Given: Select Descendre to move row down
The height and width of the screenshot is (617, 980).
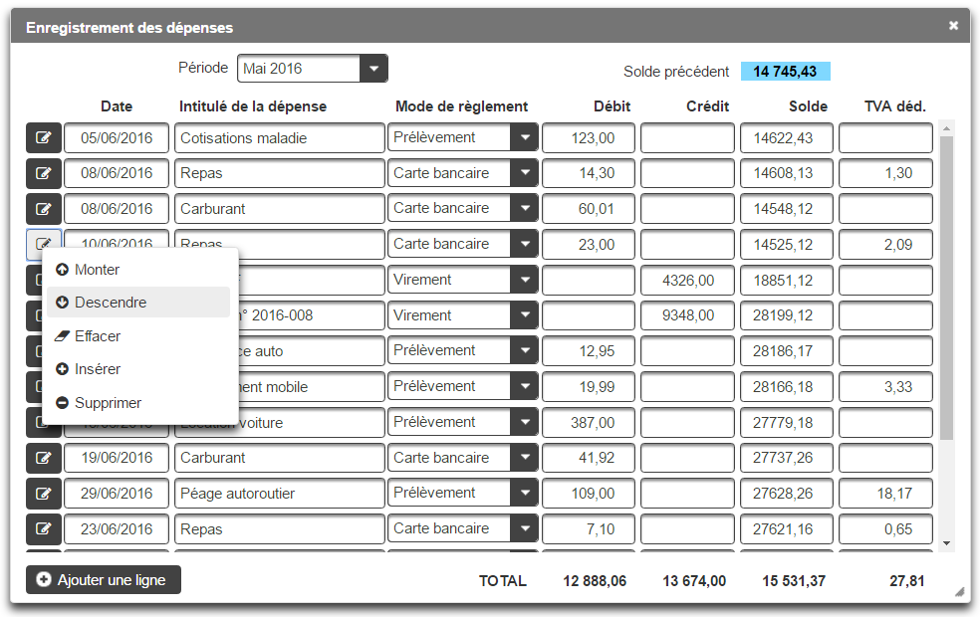Looking at the screenshot, I should coord(138,303).
